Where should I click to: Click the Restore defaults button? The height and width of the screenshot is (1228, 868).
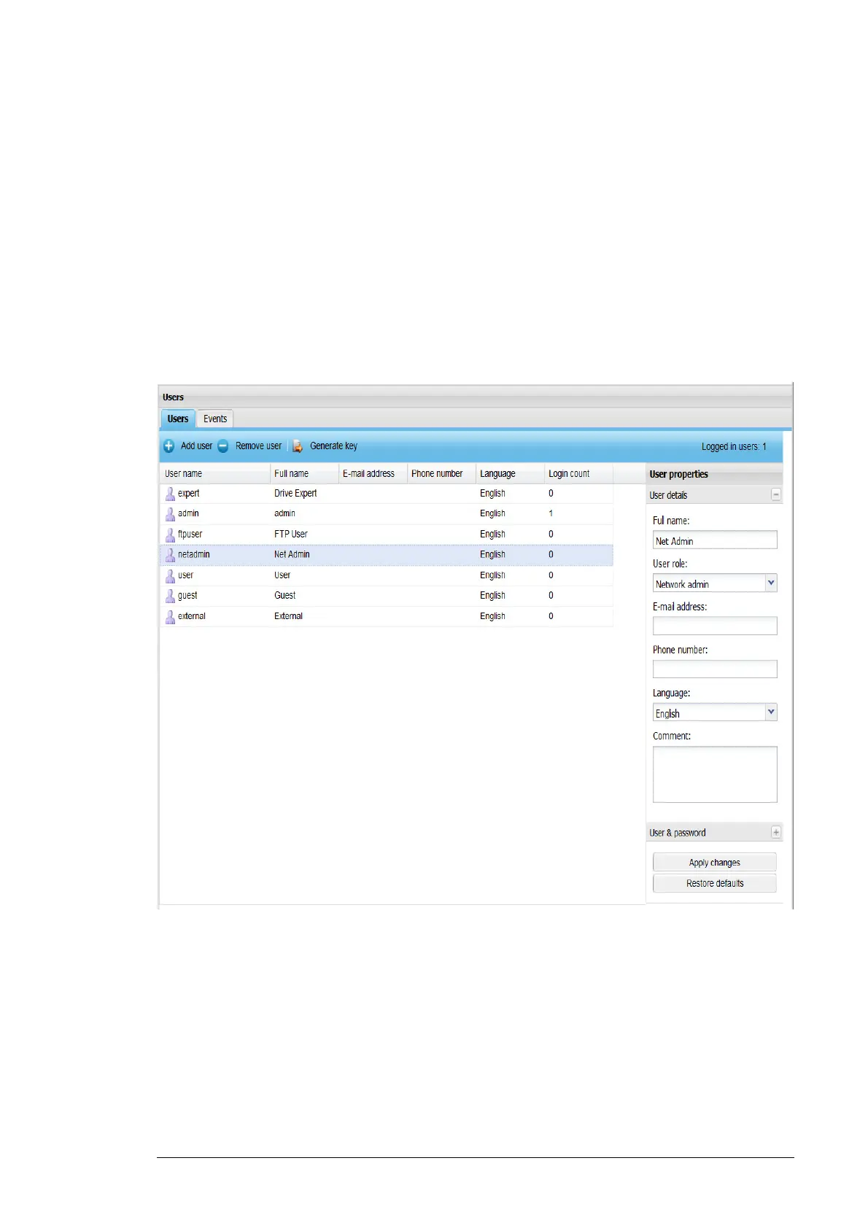click(x=714, y=883)
